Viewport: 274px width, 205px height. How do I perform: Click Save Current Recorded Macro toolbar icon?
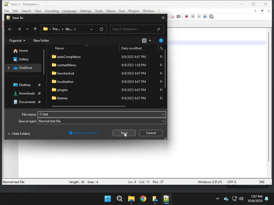pos(211,17)
